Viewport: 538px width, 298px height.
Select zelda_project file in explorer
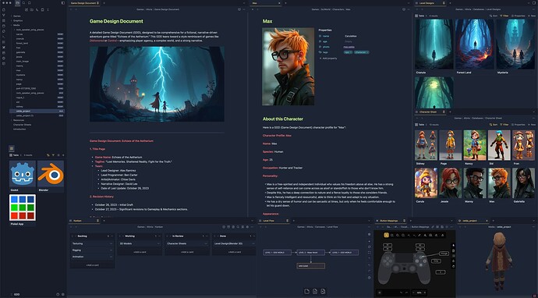click(37, 112)
